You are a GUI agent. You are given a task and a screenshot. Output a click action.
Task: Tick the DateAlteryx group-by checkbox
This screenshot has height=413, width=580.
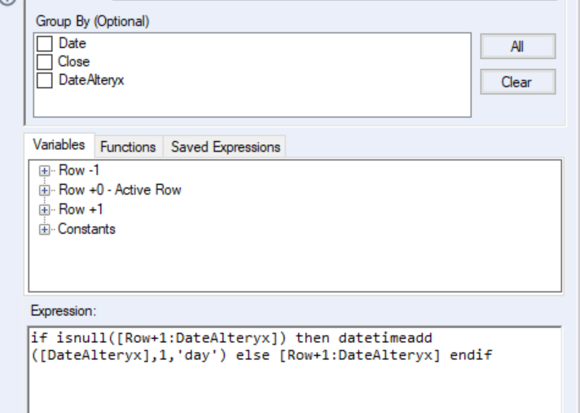click(x=44, y=80)
